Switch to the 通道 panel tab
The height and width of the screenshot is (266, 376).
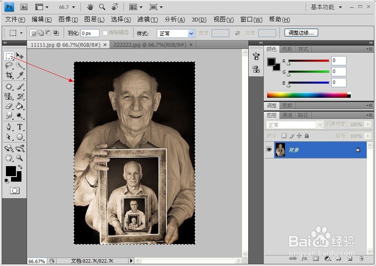287,115
